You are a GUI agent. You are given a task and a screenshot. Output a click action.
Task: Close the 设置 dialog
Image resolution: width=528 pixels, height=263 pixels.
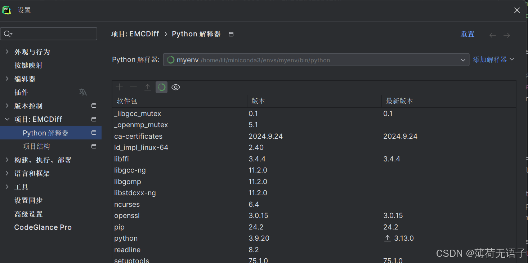517,10
